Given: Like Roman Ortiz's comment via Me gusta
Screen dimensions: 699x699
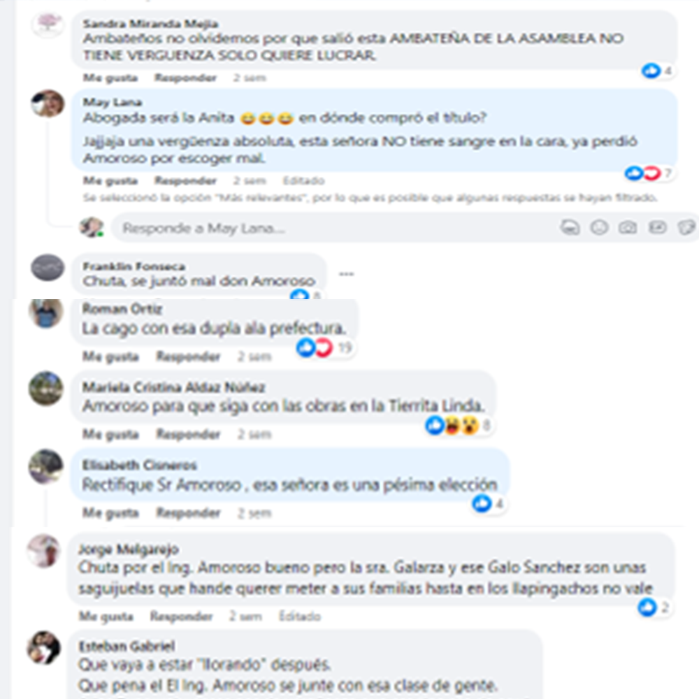Looking at the screenshot, I should tap(110, 356).
